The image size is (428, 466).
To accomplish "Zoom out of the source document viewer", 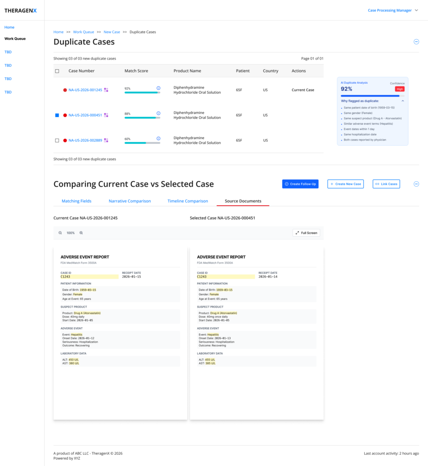I will 60,233.
